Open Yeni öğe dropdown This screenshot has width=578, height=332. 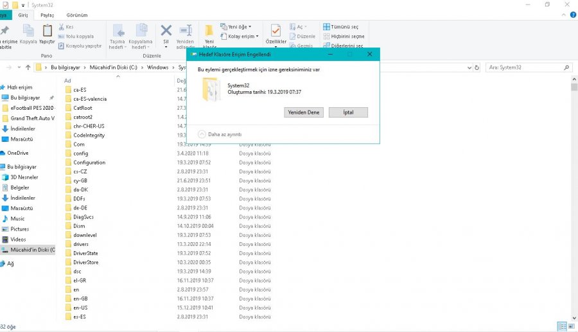tap(236, 27)
